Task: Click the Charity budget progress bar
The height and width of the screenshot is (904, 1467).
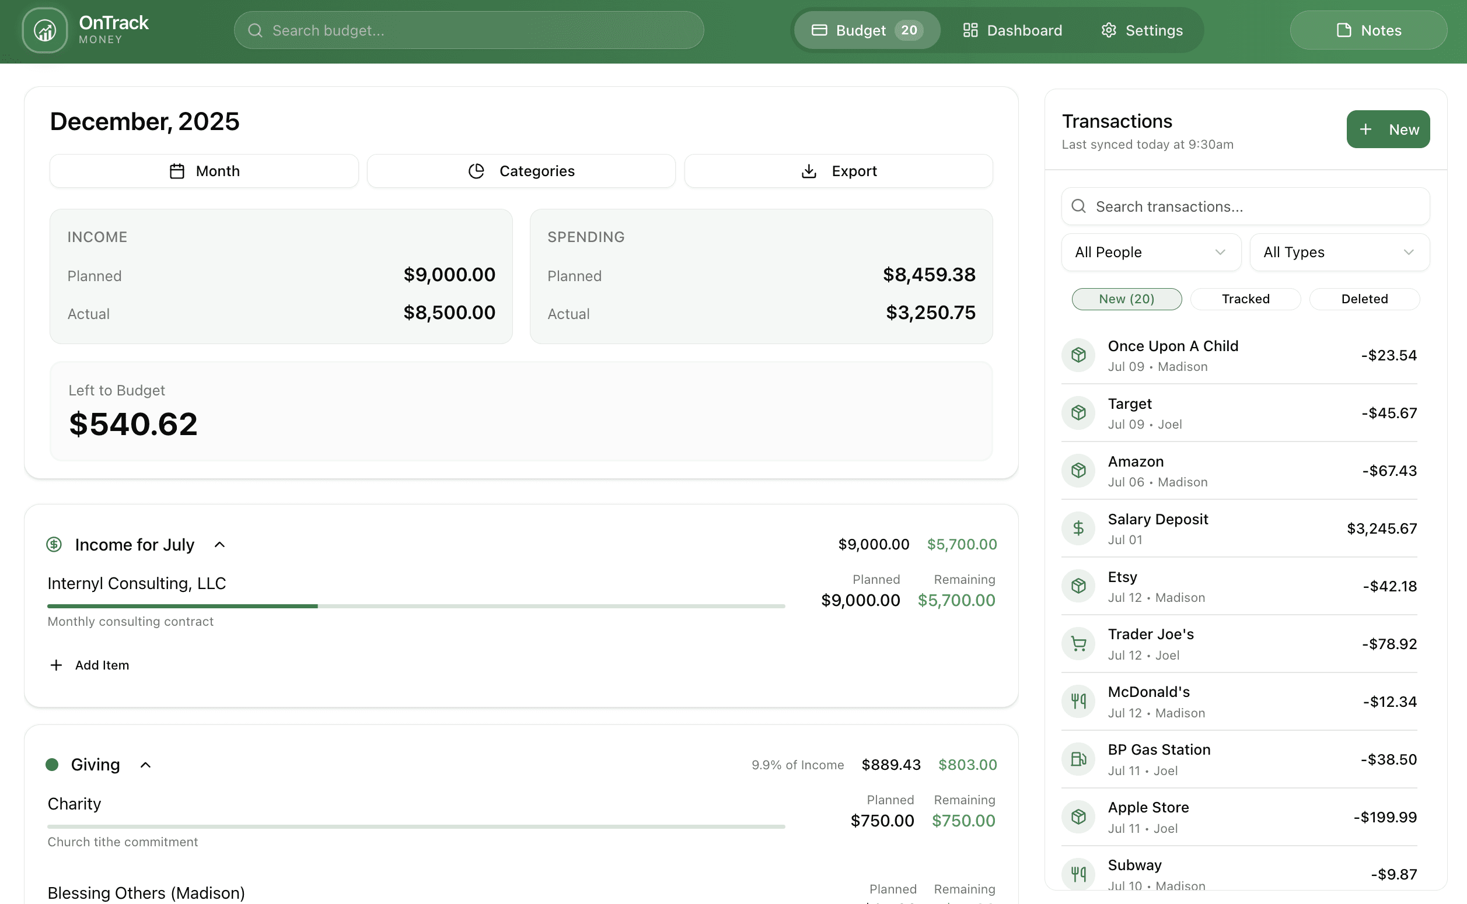Action: (x=415, y=826)
